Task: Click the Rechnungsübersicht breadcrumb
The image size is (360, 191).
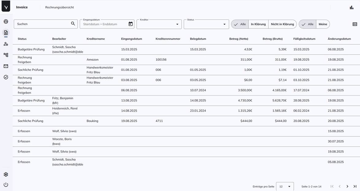Action: tap(59, 7)
